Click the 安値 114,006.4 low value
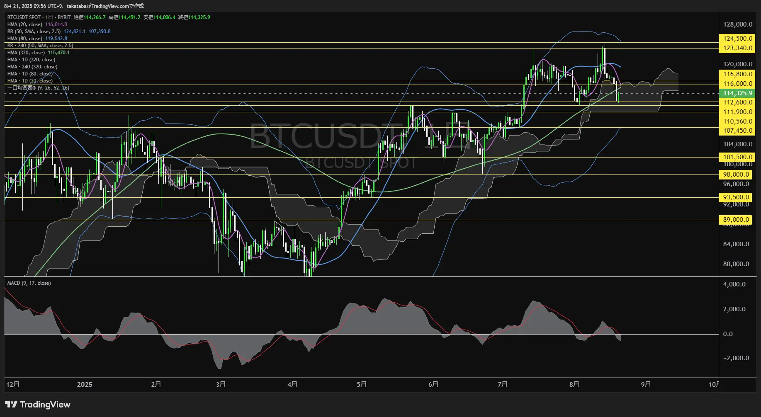The image size is (761, 417). (x=159, y=17)
